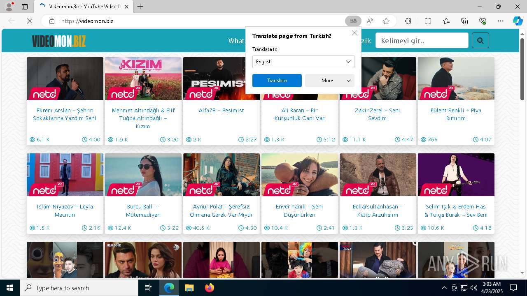Image resolution: width=527 pixels, height=296 pixels.
Task: Open Ali Baran – Bir Kurşunluk Canı Var
Action: pyautogui.click(x=300, y=114)
